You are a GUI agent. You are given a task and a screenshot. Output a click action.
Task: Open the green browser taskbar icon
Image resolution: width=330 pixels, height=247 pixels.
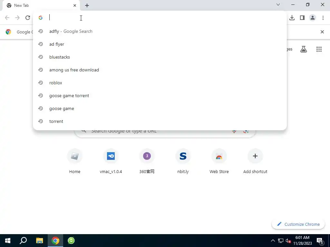click(71, 241)
